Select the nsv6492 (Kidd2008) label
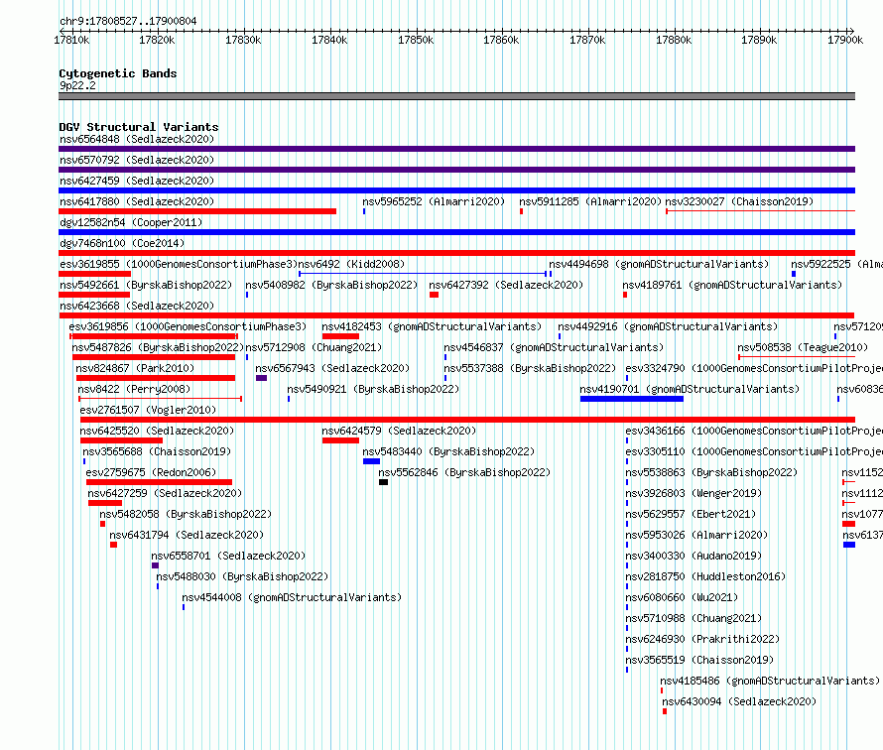 coord(351,264)
